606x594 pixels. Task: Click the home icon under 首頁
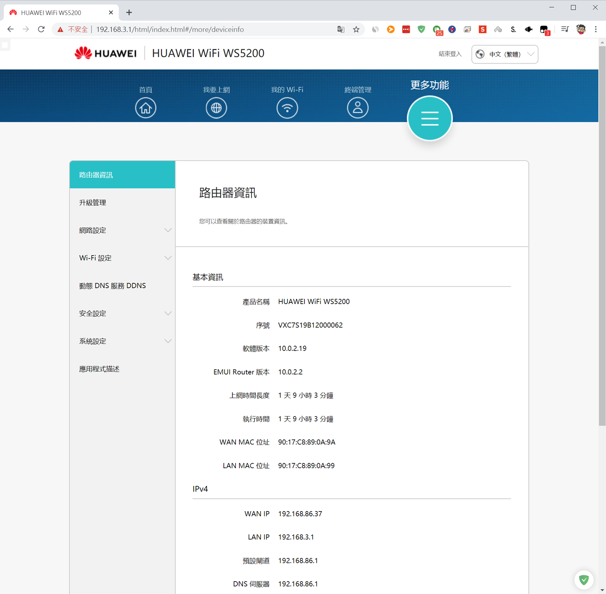[145, 108]
